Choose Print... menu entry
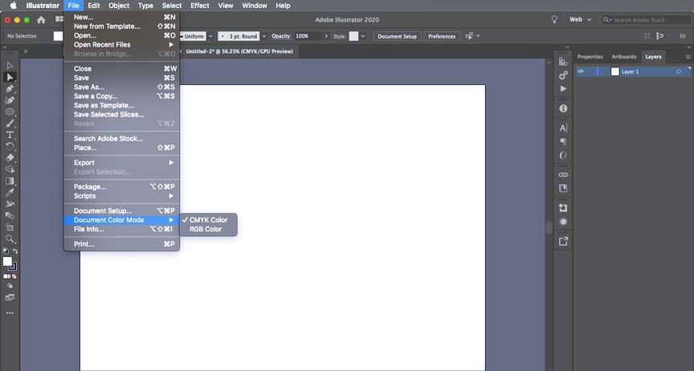 tap(122, 244)
